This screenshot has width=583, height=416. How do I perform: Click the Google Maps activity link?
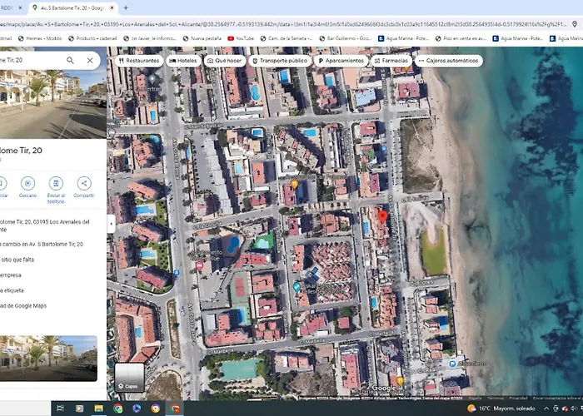point(23,306)
